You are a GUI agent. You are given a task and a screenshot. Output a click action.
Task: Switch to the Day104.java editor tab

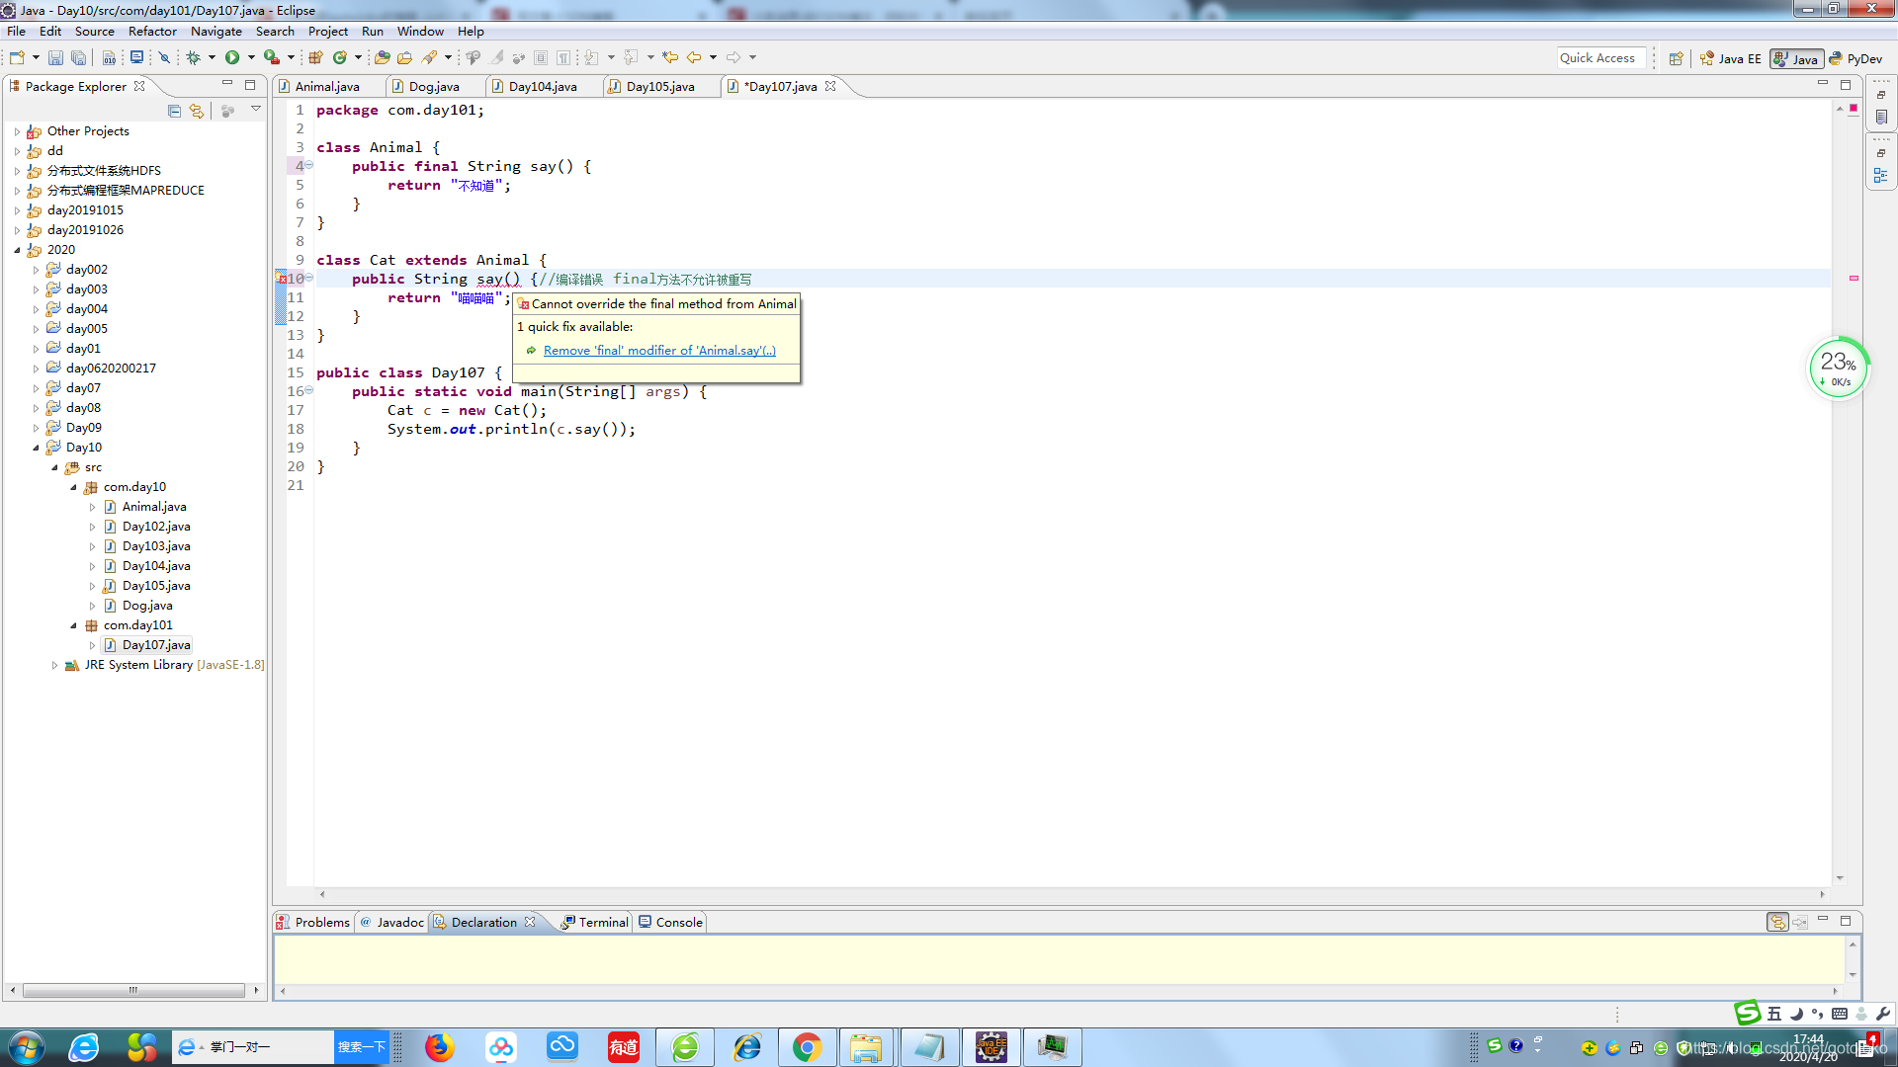click(x=542, y=87)
